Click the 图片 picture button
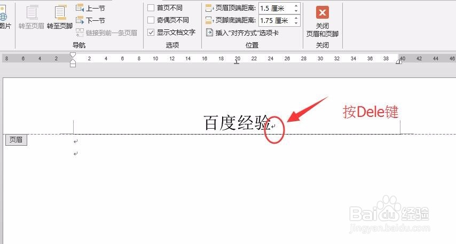 click(x=5, y=18)
